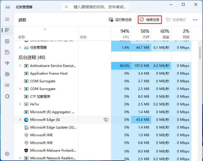The image size is (203, 161).
Task: Open the Processes page icon in sidebar
Action: [7, 30]
